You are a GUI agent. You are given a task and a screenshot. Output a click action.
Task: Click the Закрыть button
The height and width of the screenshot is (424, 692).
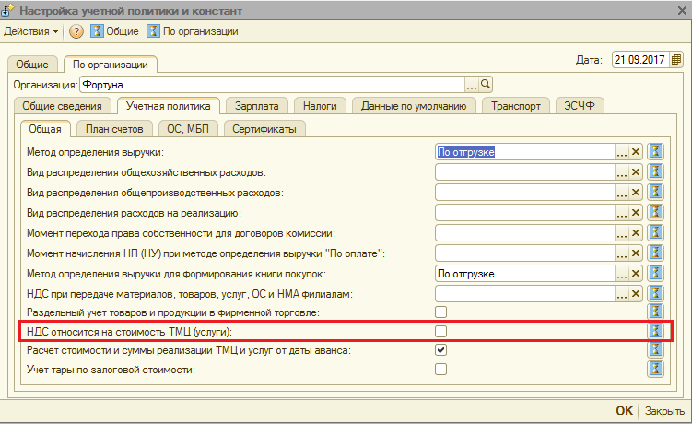click(663, 410)
